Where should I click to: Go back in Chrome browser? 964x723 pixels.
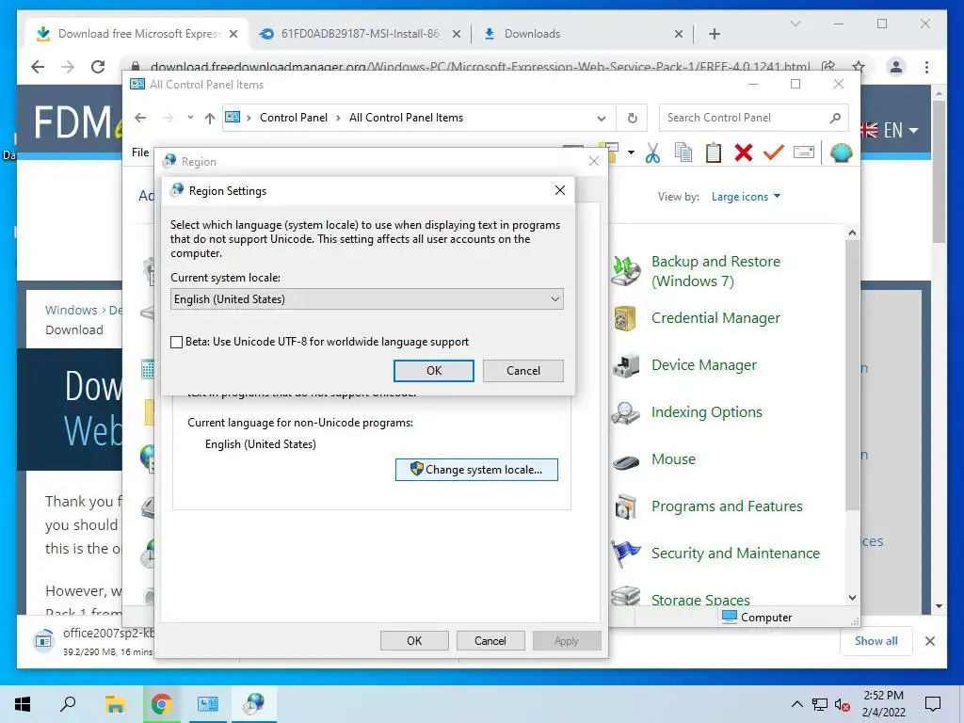[x=38, y=67]
